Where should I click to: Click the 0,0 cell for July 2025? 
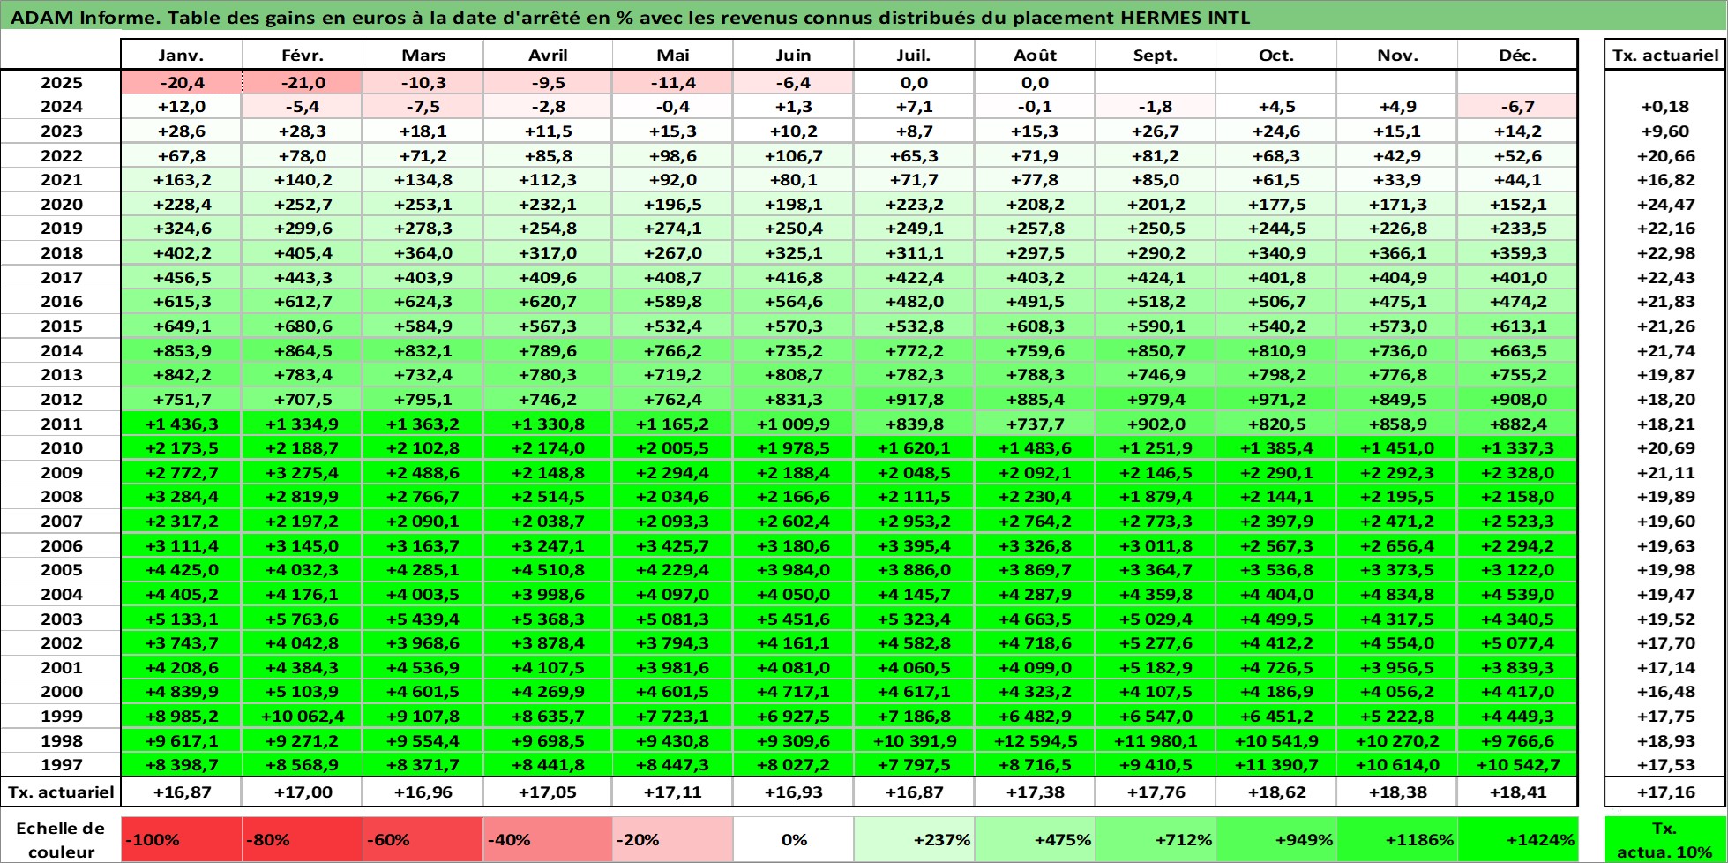[914, 82]
